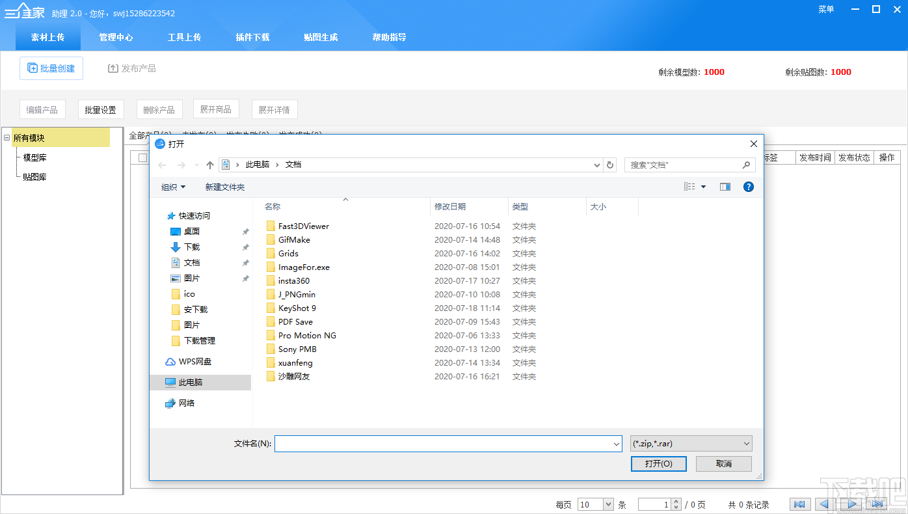Switch to the 管理中心 tab
This screenshot has height=514, width=908.
116,37
